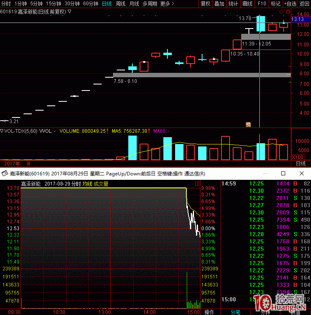Screen dimensions: 311x315
Task: Select the 14:59 tick row time
Action: 229,183
